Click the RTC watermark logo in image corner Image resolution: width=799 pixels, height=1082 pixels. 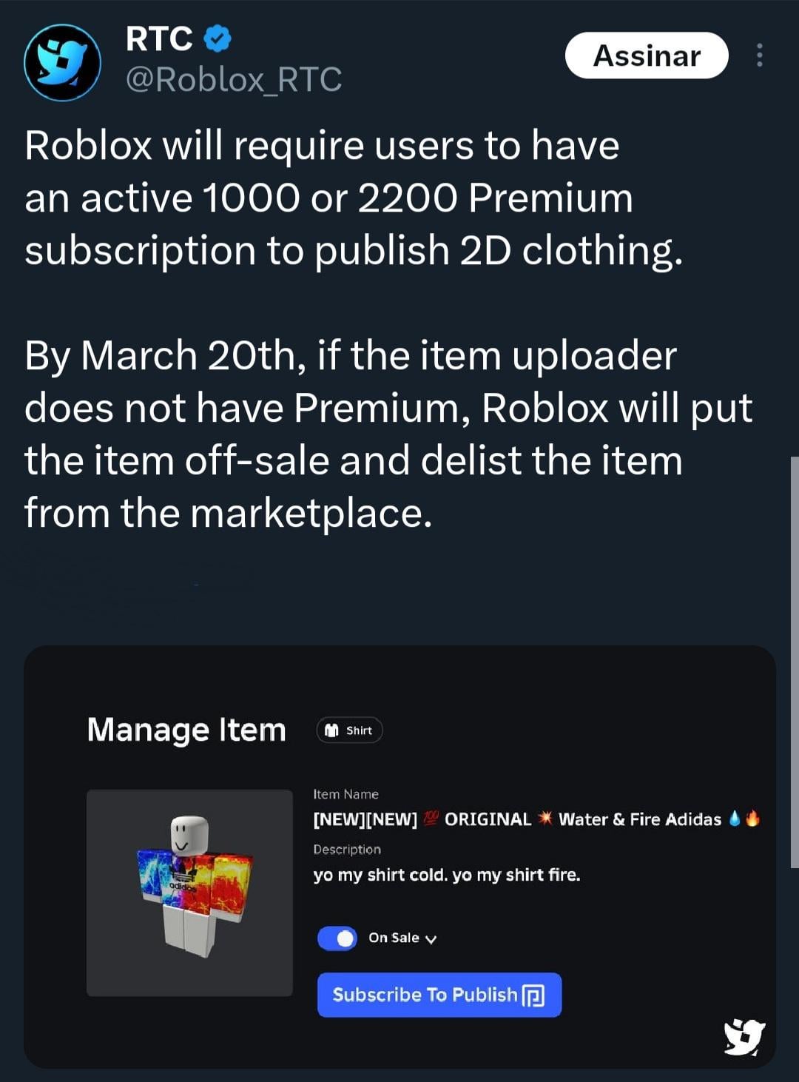pos(744,1036)
